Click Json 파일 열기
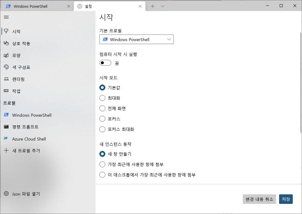The height and width of the screenshot is (214, 302). pyautogui.click(x=48, y=193)
